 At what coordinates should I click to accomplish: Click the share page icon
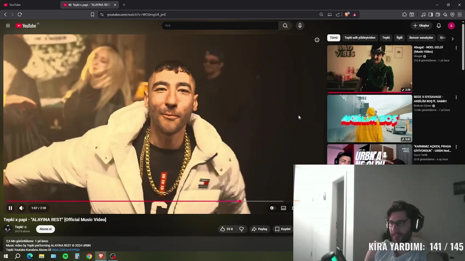click(x=338, y=14)
